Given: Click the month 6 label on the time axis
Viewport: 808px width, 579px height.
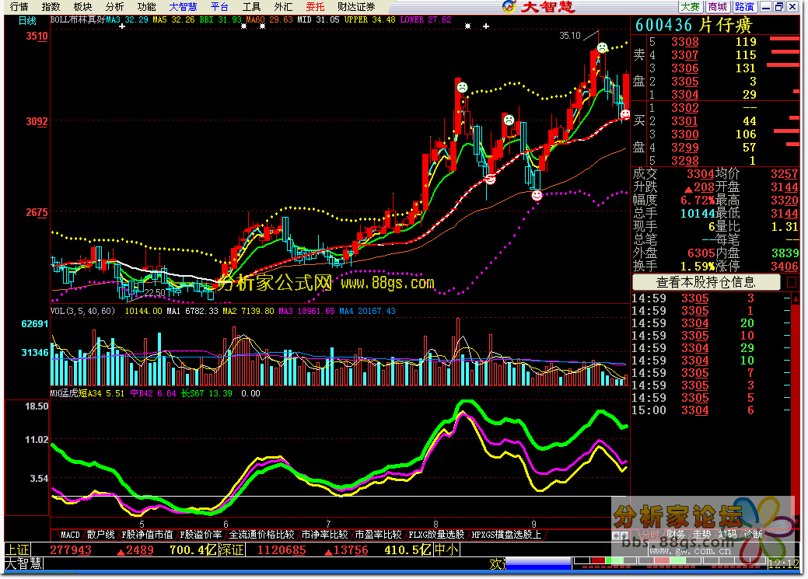Looking at the screenshot, I should pos(226,524).
